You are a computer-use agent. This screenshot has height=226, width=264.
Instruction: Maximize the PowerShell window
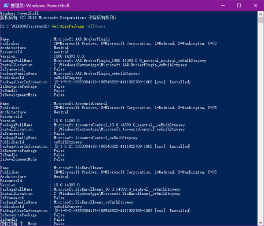coord(238,5)
